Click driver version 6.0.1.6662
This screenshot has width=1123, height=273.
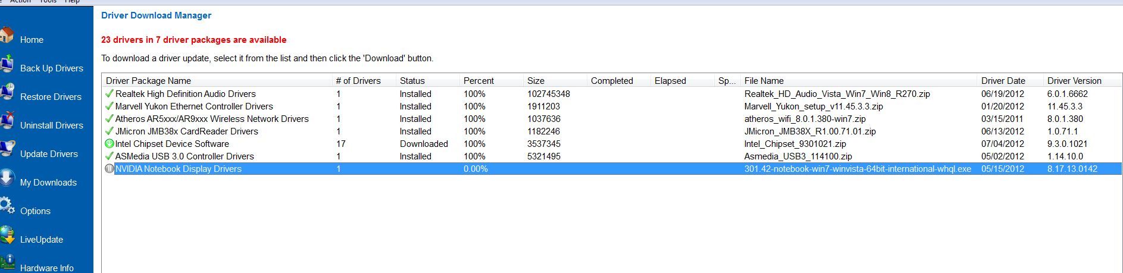point(1068,94)
